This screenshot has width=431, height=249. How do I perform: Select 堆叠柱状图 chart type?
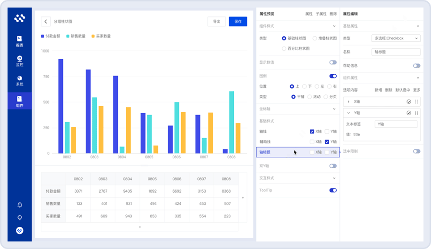(315, 38)
